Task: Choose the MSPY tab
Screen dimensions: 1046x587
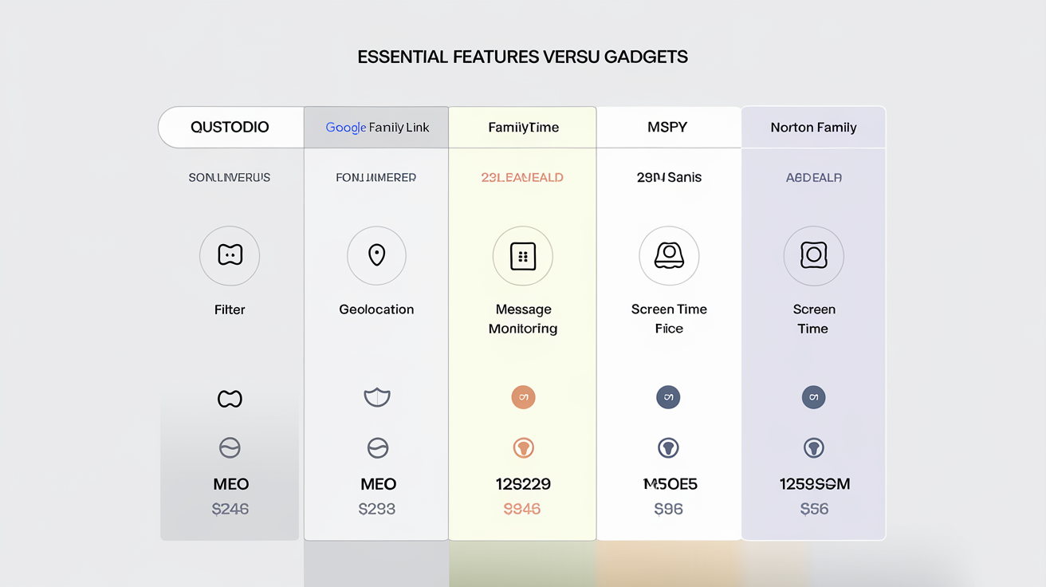Action: [x=668, y=127]
